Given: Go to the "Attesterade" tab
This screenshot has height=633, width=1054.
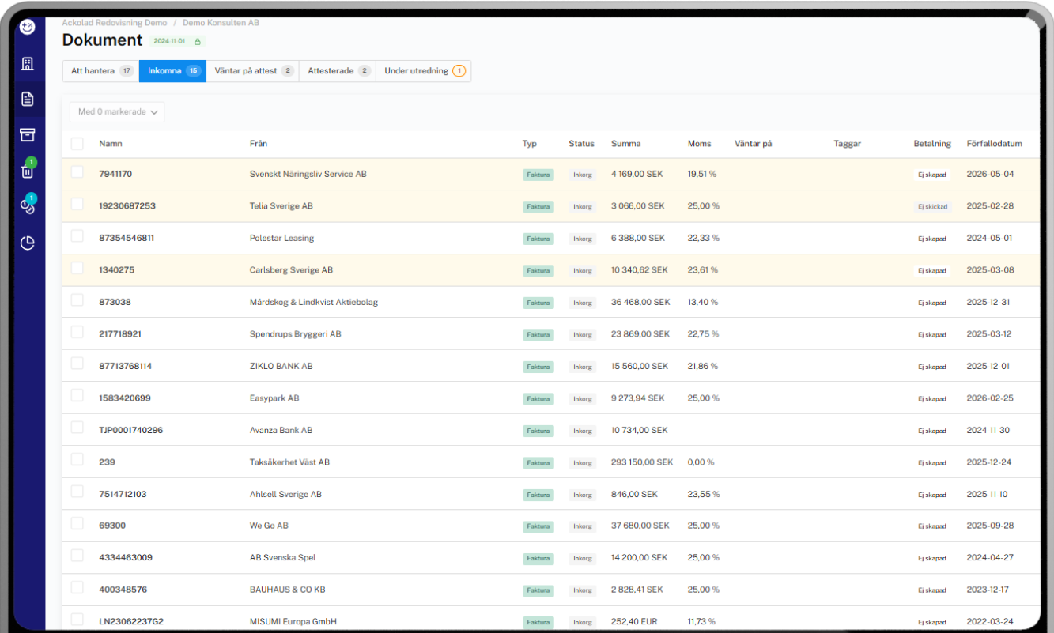Looking at the screenshot, I should click(x=338, y=71).
